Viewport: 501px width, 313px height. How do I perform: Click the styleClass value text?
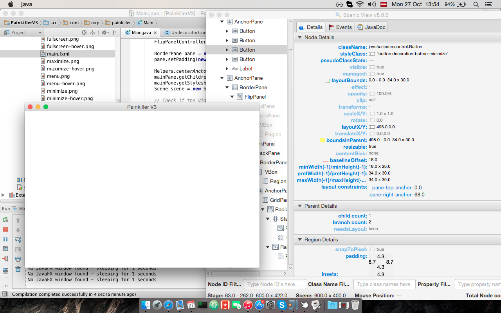click(x=412, y=54)
